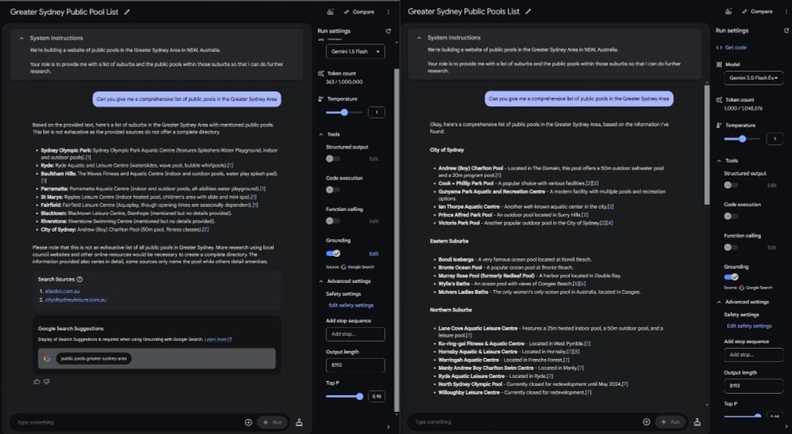Screen dimensions: 792x434
Task: Collapse the Tools section in right panel
Action: (x=719, y=160)
